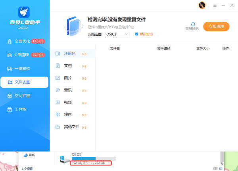Click the 音乐 music note icon

click(58, 90)
